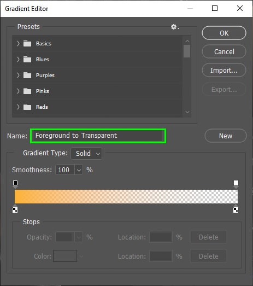Click the Reds folder icon
This screenshot has height=286, width=253.
(27, 107)
